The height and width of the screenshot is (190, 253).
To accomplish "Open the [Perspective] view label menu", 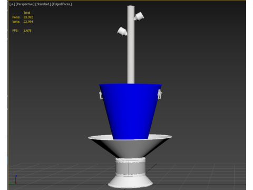I will click(25, 4).
